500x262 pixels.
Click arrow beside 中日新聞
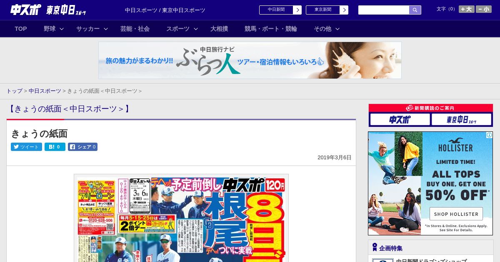pyautogui.click(x=297, y=10)
